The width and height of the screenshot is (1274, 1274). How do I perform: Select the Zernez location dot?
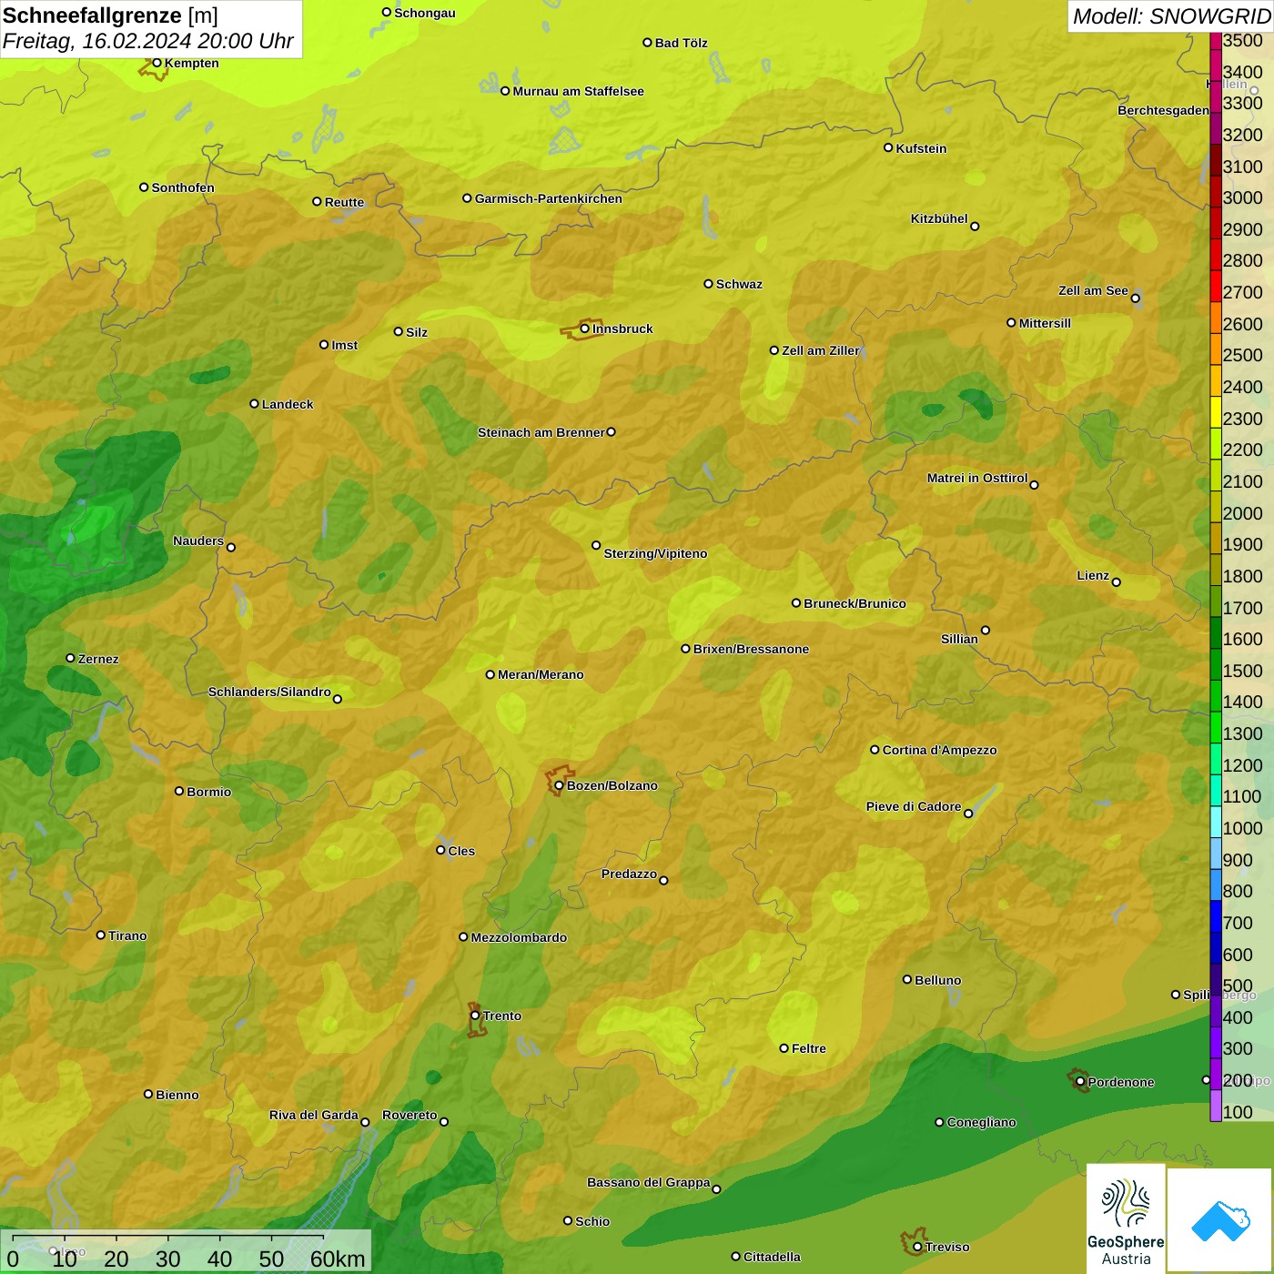[x=70, y=658]
